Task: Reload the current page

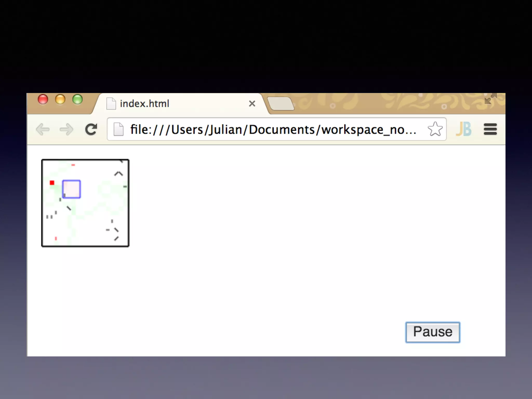Action: point(91,129)
